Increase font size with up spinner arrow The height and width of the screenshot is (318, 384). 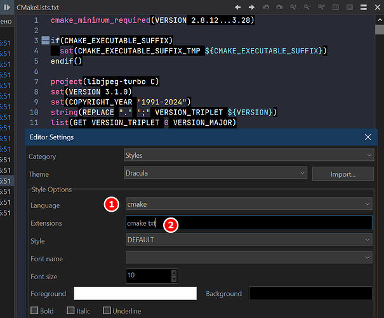(x=174, y=273)
